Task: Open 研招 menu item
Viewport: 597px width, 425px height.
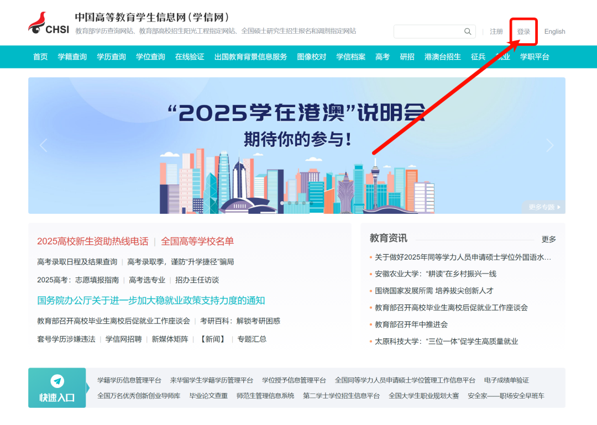Action: (x=407, y=57)
